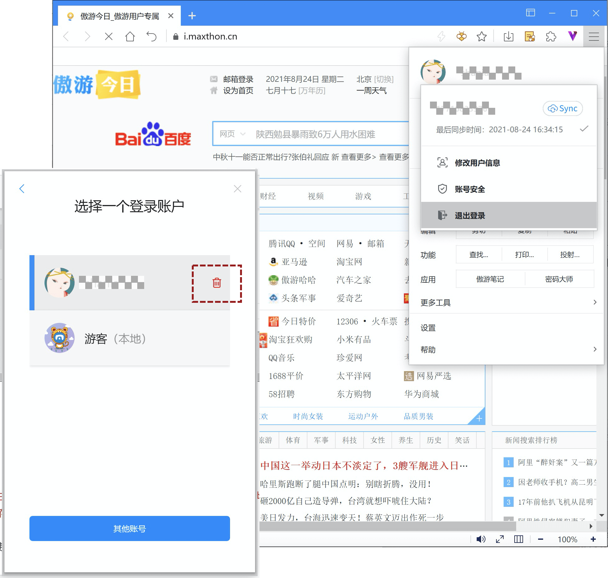
Task: Go to the home page icon
Action: tap(130, 37)
